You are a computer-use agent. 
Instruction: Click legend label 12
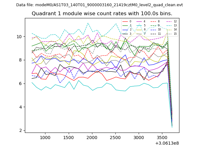coord(175,21)
